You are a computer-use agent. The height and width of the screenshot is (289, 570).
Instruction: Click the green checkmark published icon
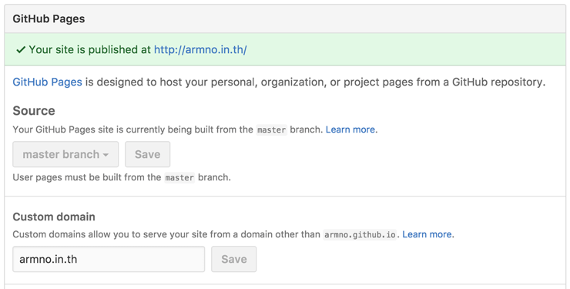tap(21, 50)
